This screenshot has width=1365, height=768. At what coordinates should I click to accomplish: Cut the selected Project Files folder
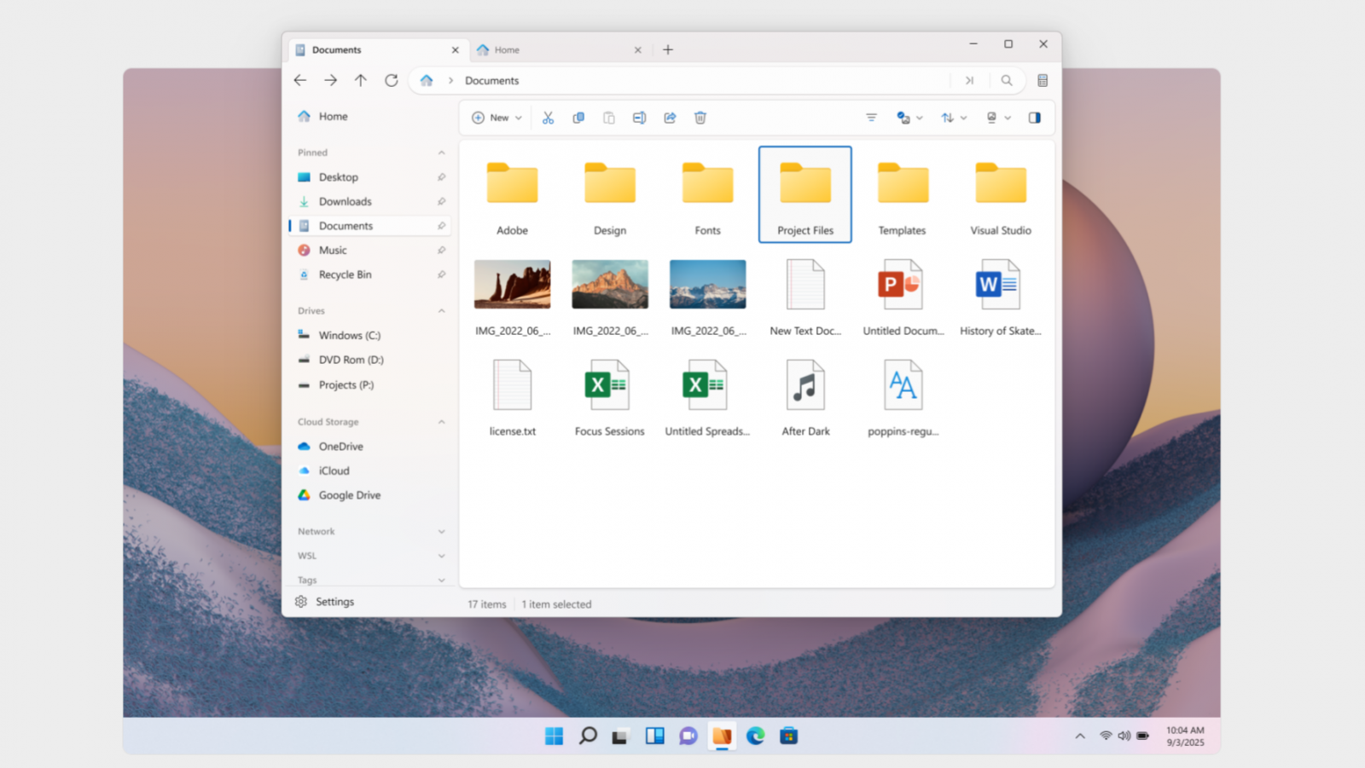pos(549,117)
